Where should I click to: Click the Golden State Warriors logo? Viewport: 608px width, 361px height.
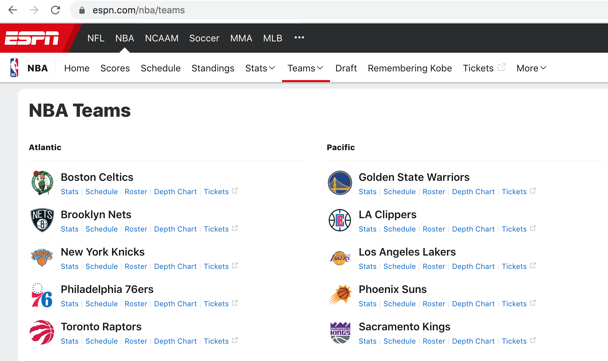(340, 183)
